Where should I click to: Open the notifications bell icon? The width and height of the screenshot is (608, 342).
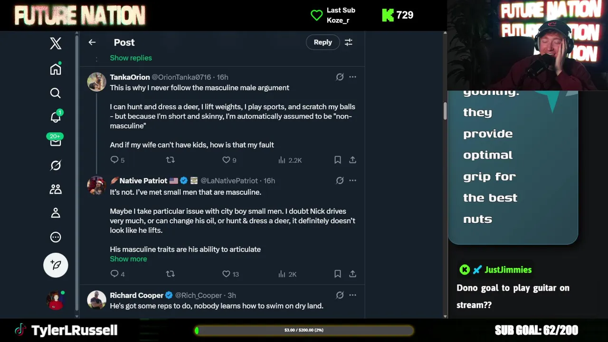pos(56,117)
